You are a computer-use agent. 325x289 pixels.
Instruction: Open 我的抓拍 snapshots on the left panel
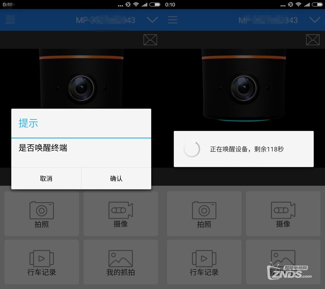coord(120,262)
